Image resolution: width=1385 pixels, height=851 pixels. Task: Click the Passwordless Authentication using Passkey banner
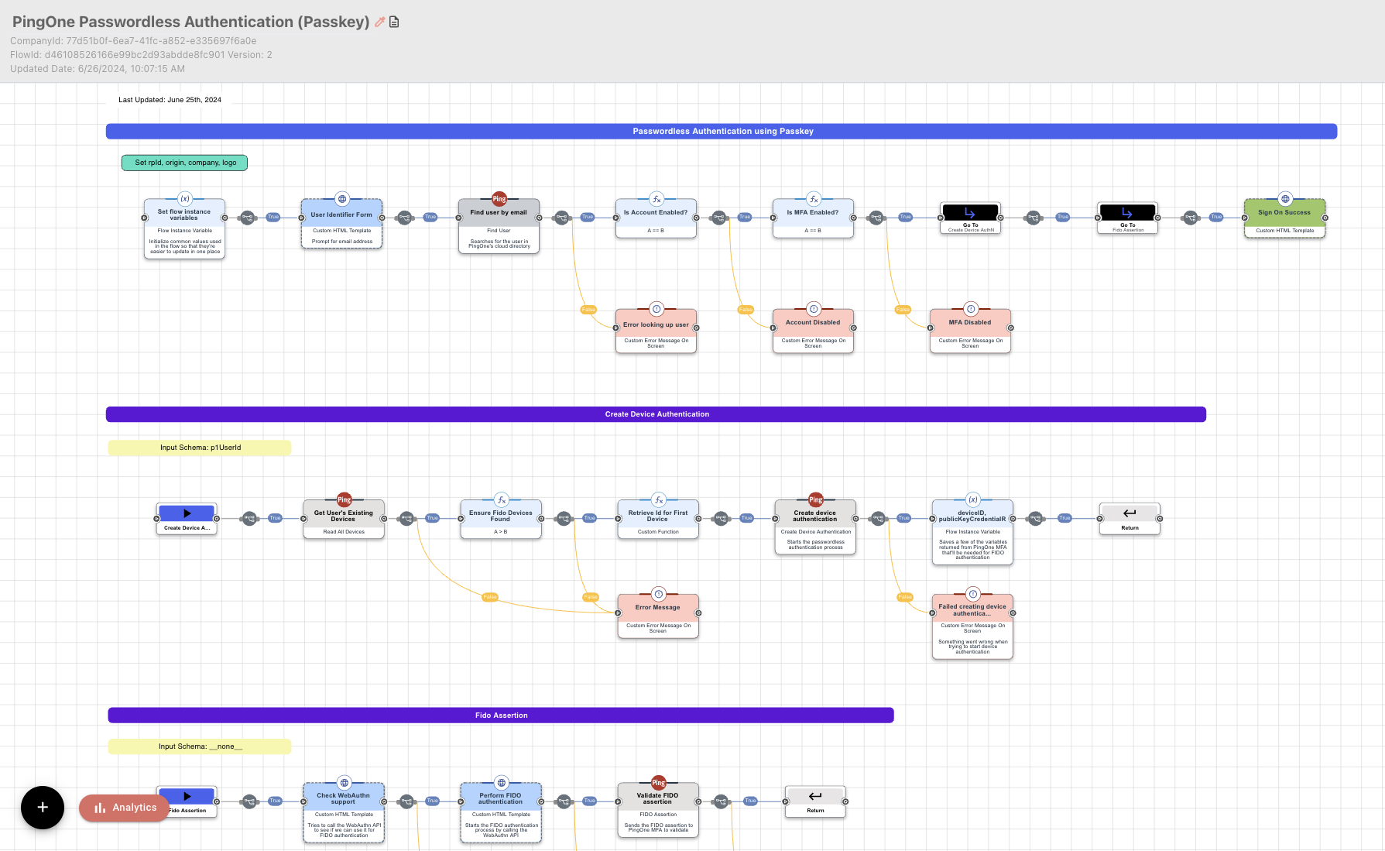722,132
